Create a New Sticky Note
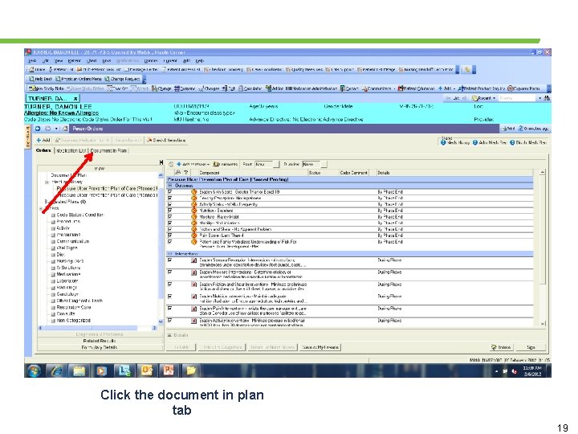Screen dimensions: 578x434 click(47, 88)
